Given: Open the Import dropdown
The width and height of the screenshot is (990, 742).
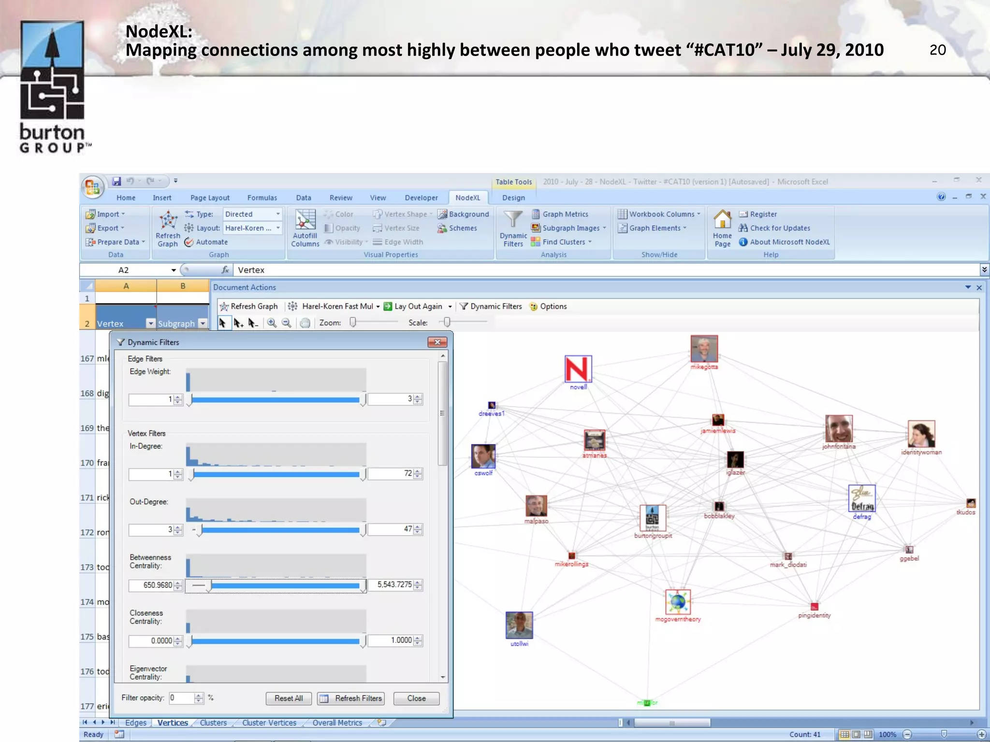Looking at the screenshot, I should coord(105,214).
